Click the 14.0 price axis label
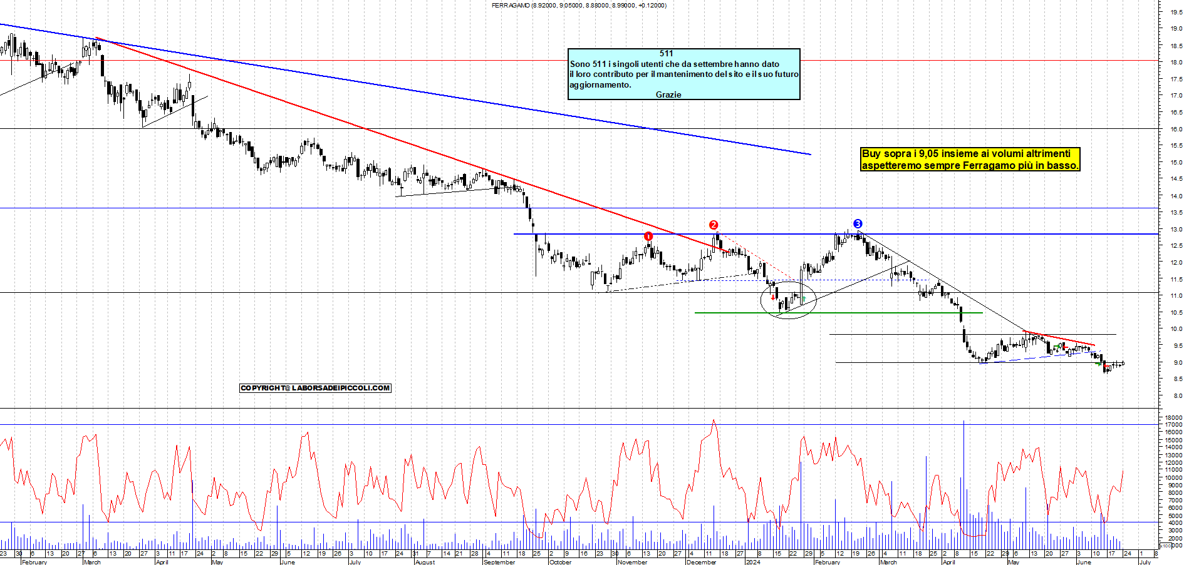Viewport: 1184px width, 565px height. pos(1176,196)
